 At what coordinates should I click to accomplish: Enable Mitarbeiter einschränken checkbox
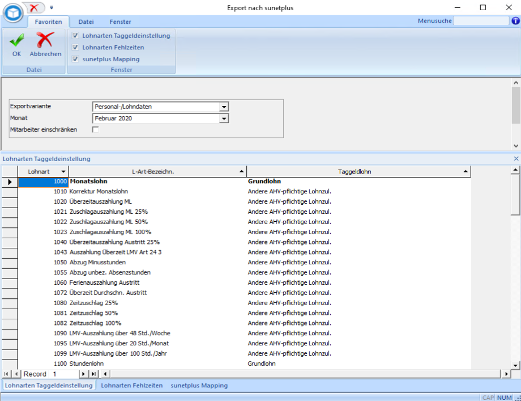tap(95, 130)
